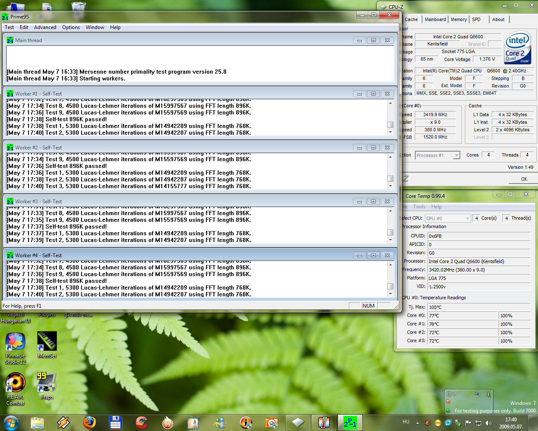The height and width of the screenshot is (431, 538).
Task: Switch to the Cache tab in CPU-Z
Action: pyautogui.click(x=411, y=19)
